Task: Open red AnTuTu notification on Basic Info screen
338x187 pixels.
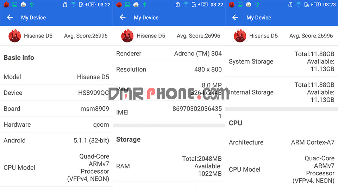Action: tap(6, 5)
